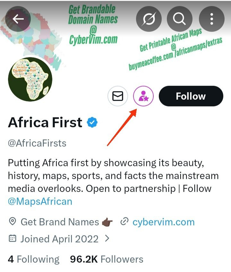231x272 pixels.
Task: Open the three-dot more options menu
Action: pos(211,19)
